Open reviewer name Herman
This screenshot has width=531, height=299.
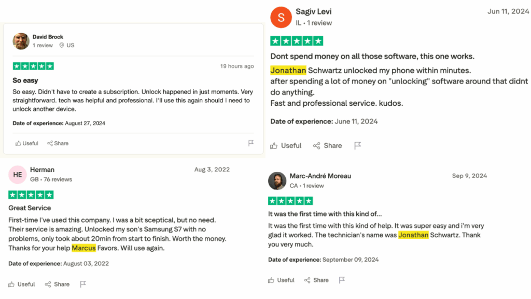click(43, 170)
